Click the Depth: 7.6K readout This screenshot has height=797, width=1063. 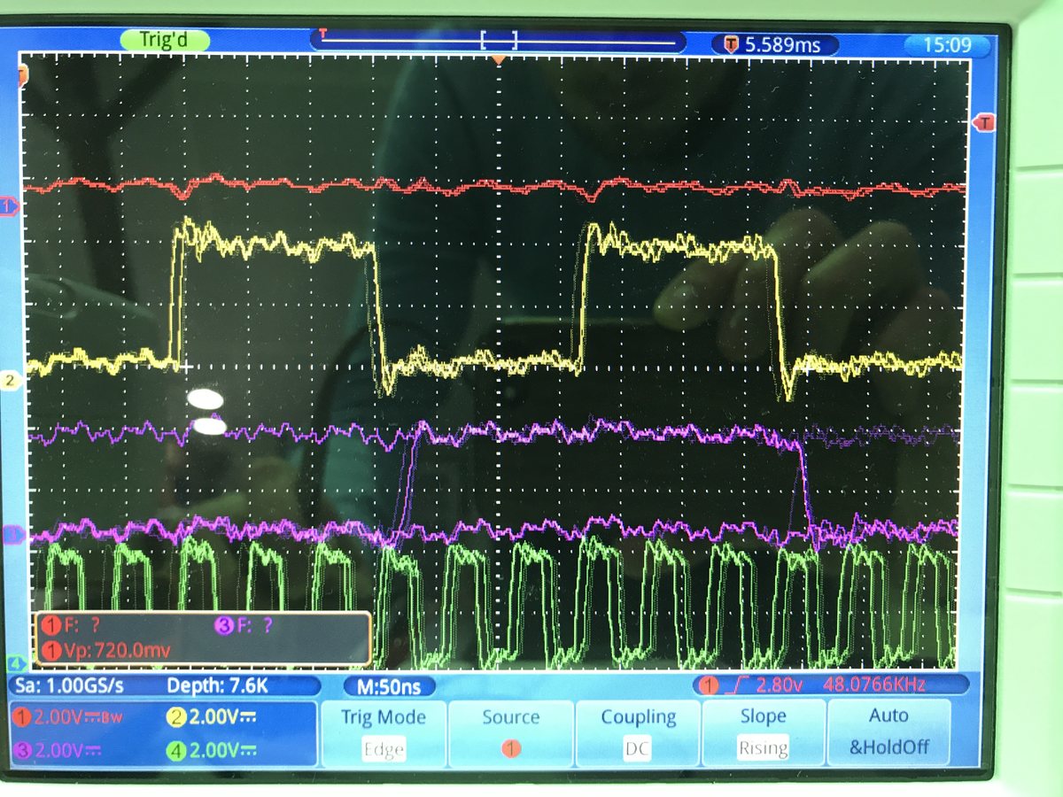pos(218,685)
